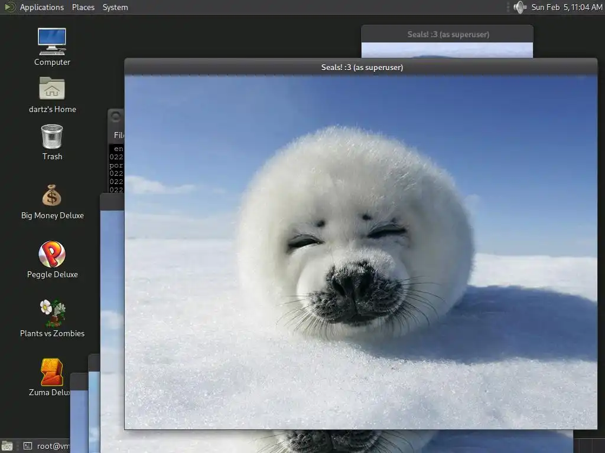Bring the background Seals! window title bar forward

tap(447, 34)
